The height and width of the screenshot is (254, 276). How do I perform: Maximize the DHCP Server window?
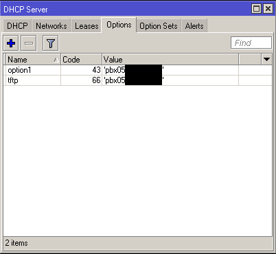pyautogui.click(x=256, y=9)
